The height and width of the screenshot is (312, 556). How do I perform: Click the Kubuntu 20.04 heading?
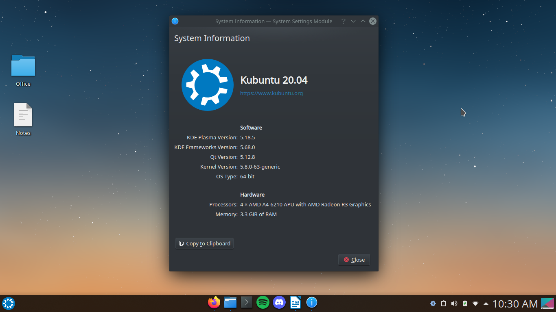click(x=274, y=80)
